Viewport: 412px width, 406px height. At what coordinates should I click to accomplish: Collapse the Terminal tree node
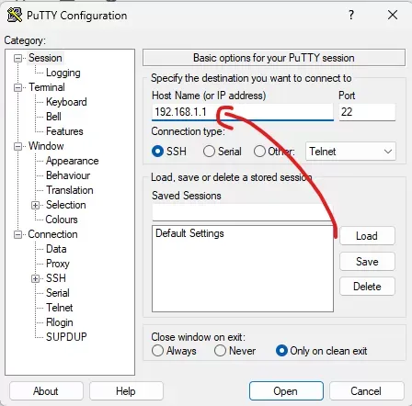[x=18, y=87]
